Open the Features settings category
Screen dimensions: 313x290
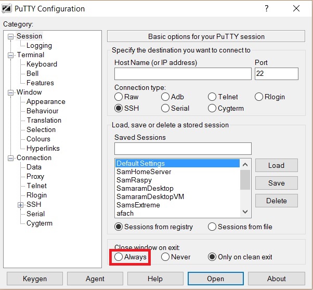(x=40, y=83)
